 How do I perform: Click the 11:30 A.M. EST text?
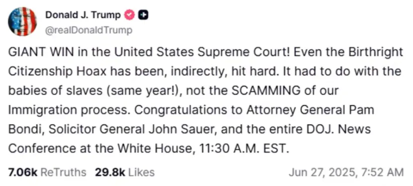(243, 149)
